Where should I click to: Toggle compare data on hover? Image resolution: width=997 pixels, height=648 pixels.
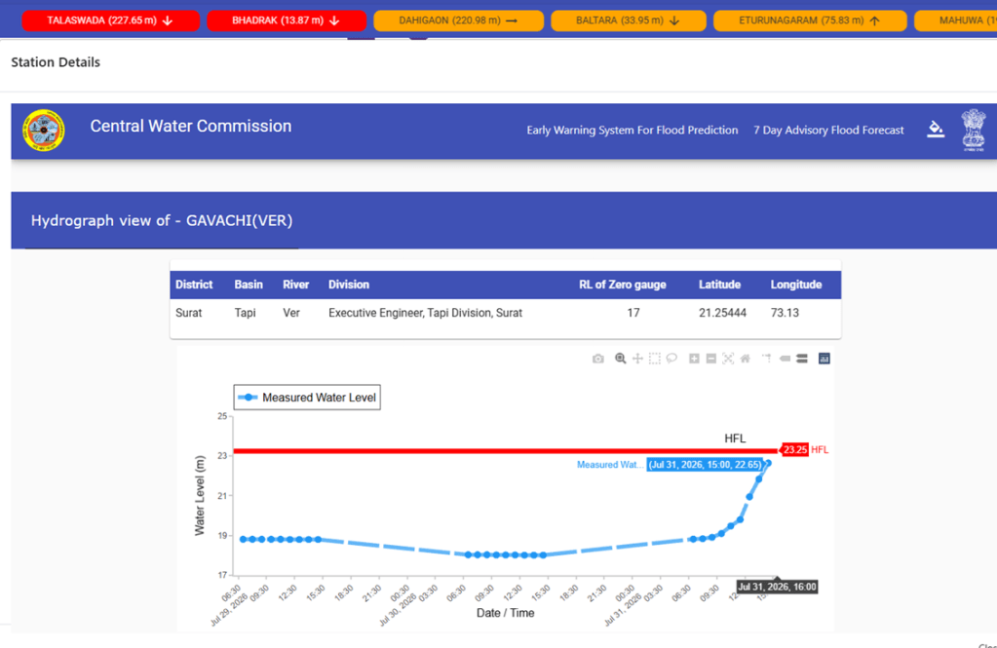pyautogui.click(x=802, y=359)
